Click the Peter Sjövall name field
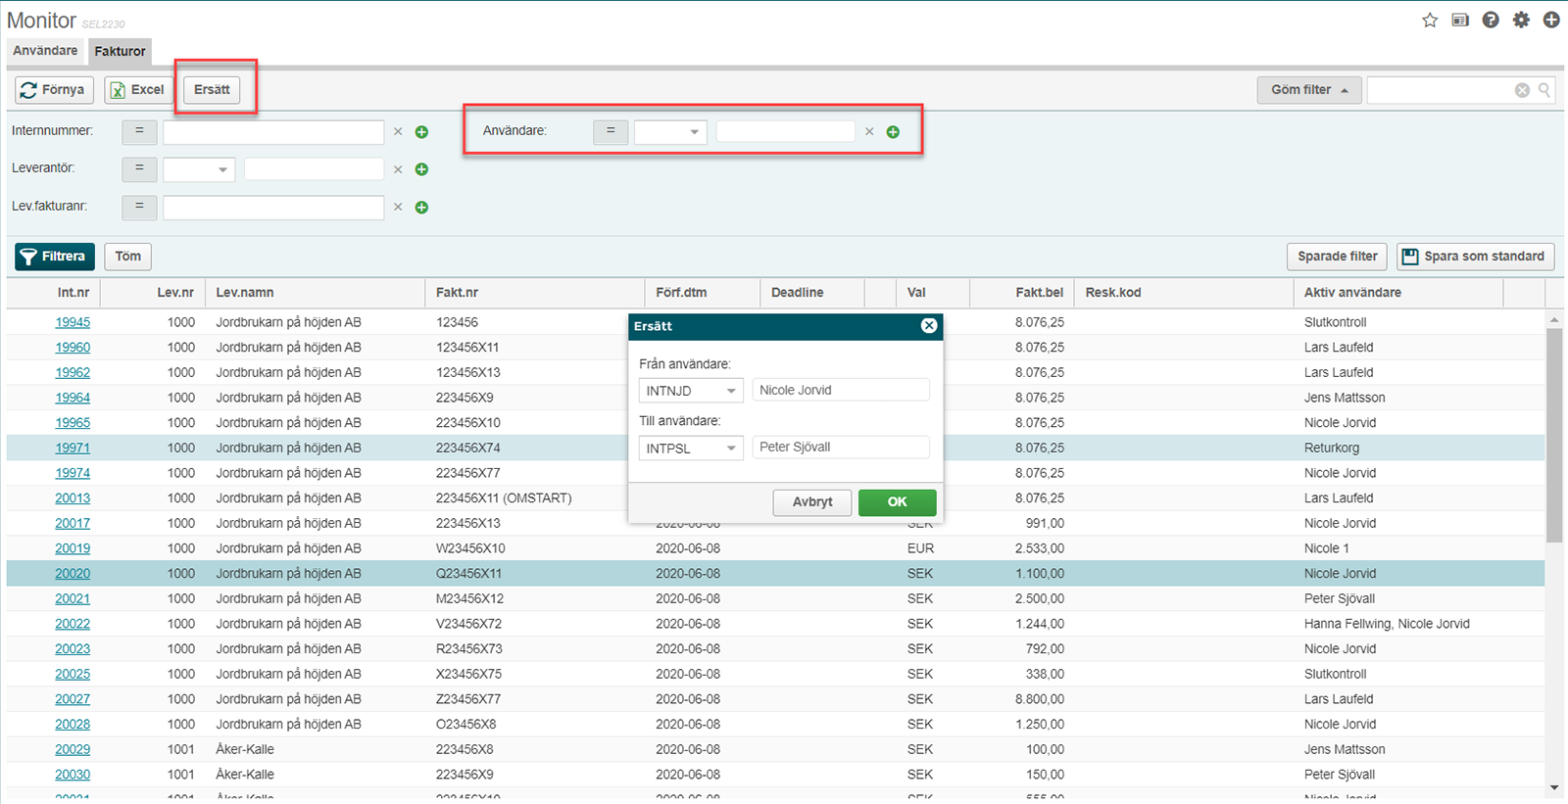1568x804 pixels. pos(841,448)
